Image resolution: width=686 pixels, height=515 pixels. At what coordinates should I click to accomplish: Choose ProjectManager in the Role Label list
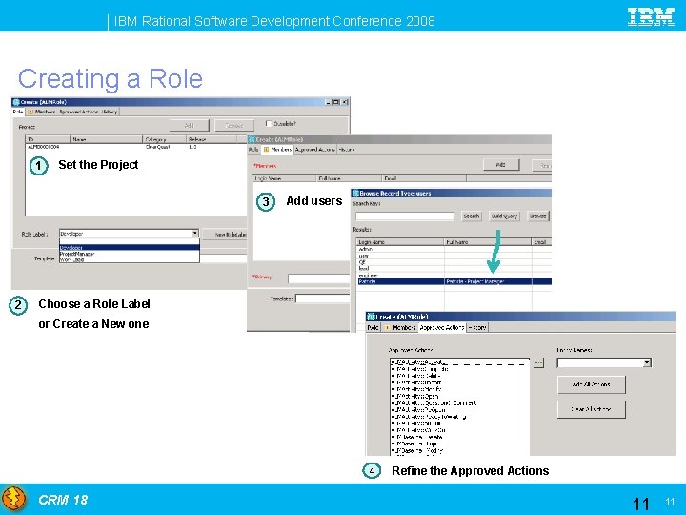[x=130, y=254]
